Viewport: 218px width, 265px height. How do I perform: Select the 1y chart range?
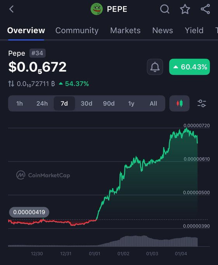click(131, 103)
